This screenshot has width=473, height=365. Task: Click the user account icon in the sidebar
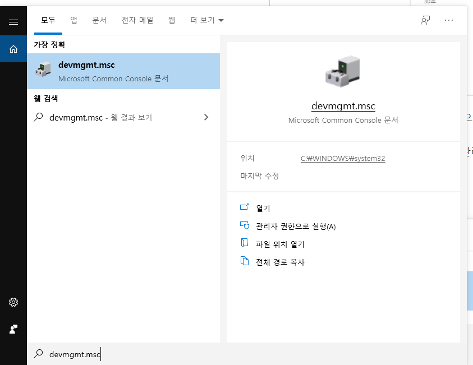point(13,329)
